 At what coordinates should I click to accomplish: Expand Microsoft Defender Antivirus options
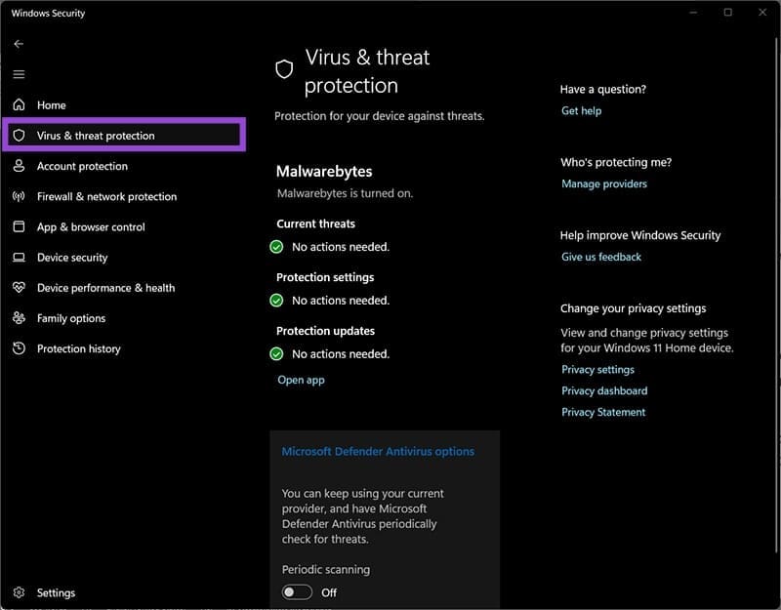[379, 451]
